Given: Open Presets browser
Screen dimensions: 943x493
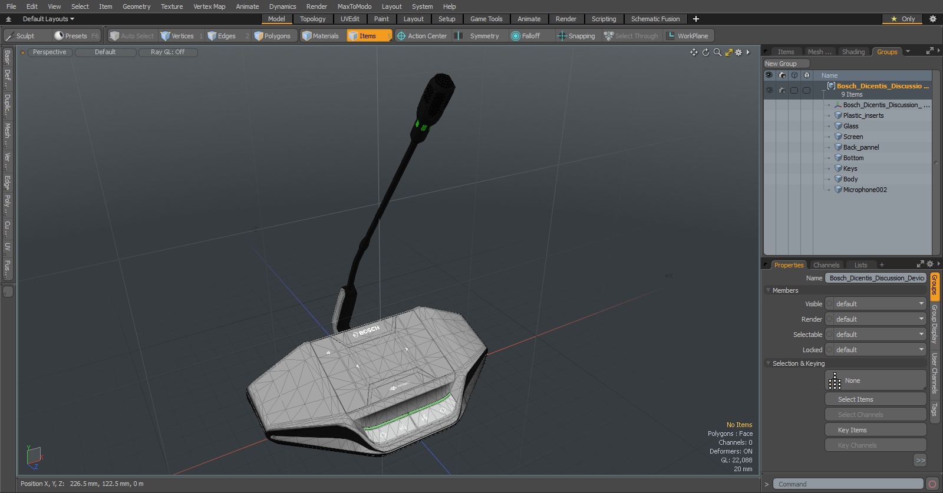Looking at the screenshot, I should 77,36.
